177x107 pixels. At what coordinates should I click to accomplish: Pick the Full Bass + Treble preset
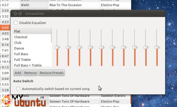31,65
